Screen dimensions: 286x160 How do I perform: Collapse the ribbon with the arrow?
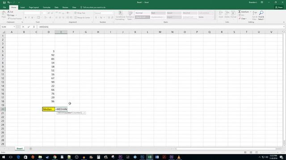284,22
